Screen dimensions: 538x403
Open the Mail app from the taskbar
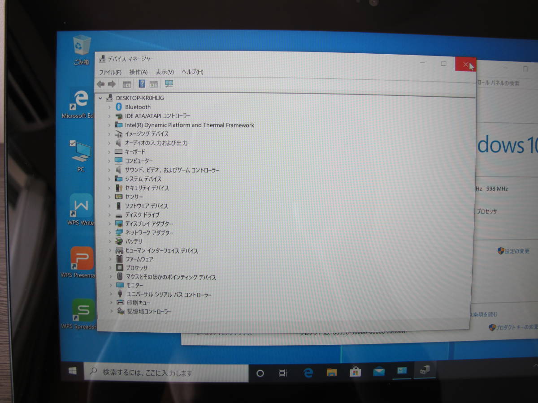(x=379, y=372)
